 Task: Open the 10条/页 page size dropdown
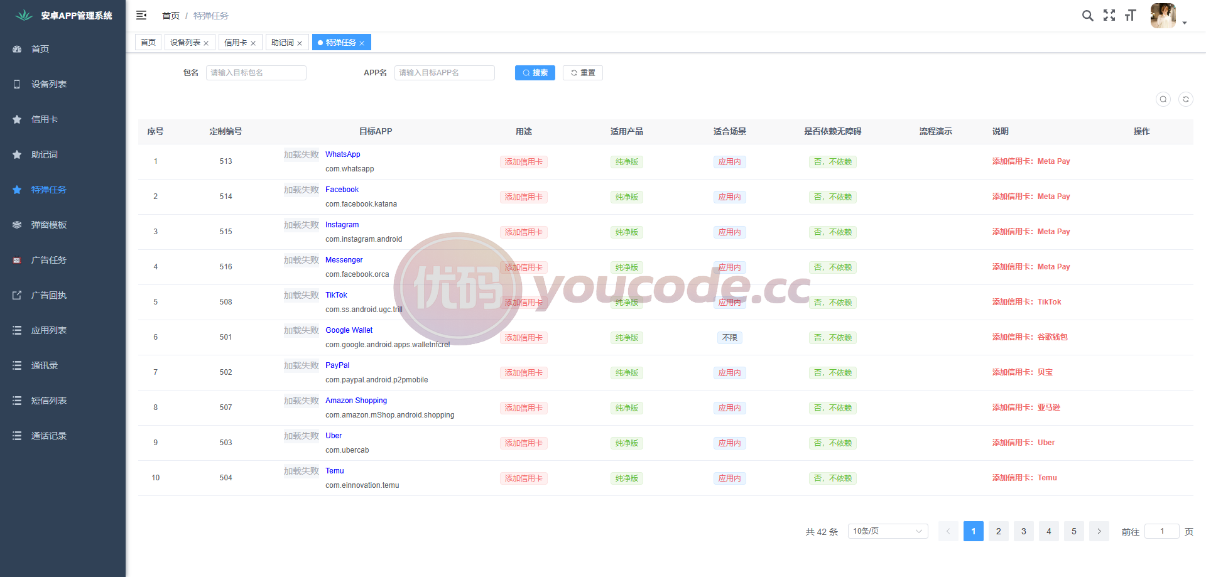pyautogui.click(x=888, y=531)
